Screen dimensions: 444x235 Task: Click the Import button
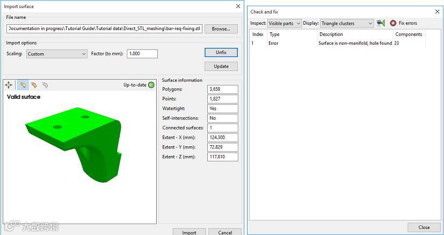tap(189, 232)
